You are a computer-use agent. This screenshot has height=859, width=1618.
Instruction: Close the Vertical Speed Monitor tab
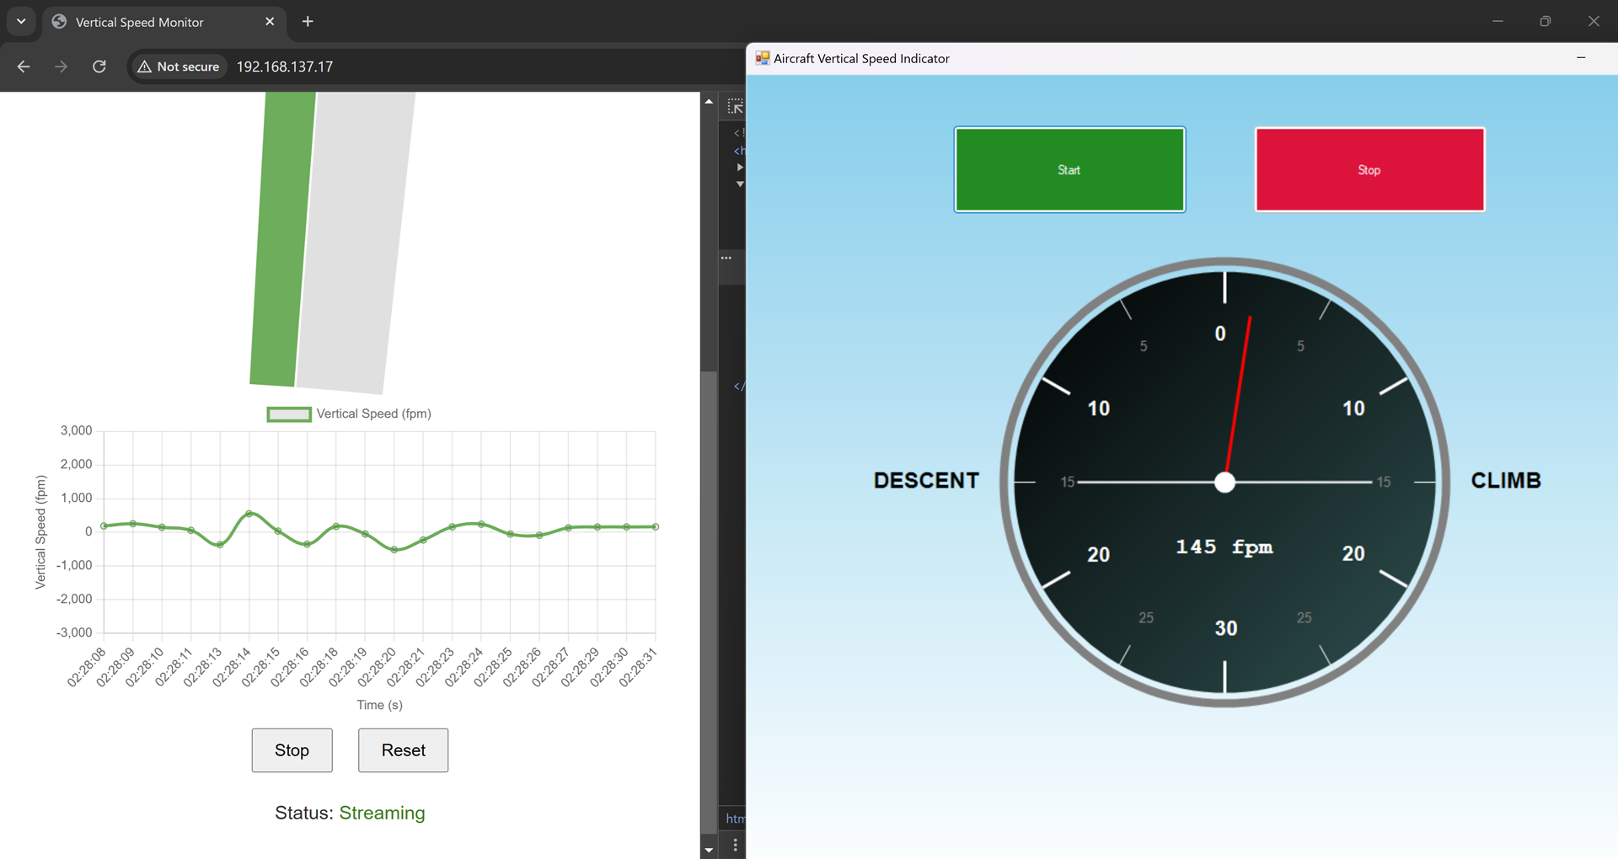[x=270, y=22]
